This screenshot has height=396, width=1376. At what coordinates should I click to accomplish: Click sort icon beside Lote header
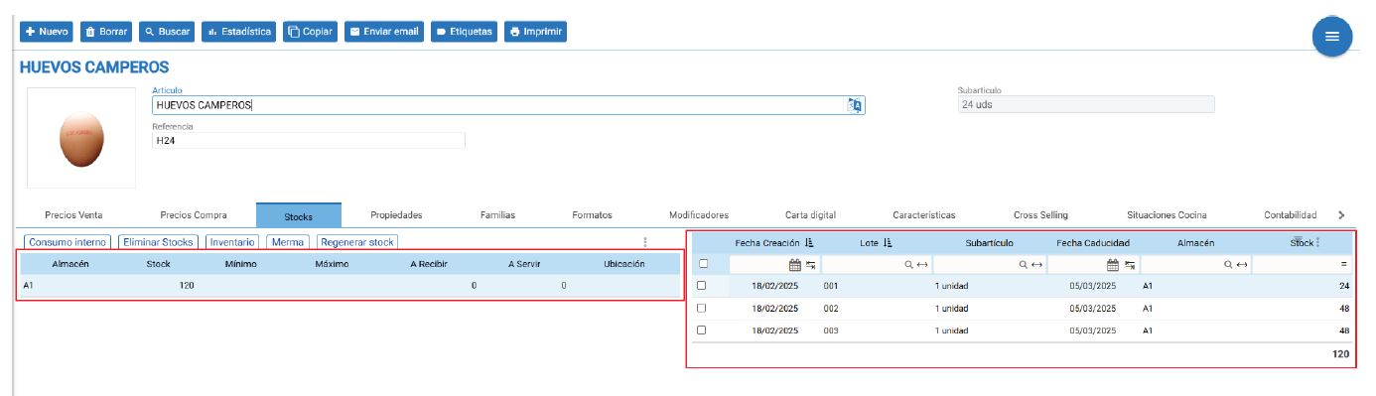pos(888,243)
